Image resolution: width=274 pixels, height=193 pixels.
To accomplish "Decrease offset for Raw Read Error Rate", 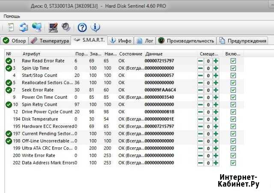I will [200, 61].
